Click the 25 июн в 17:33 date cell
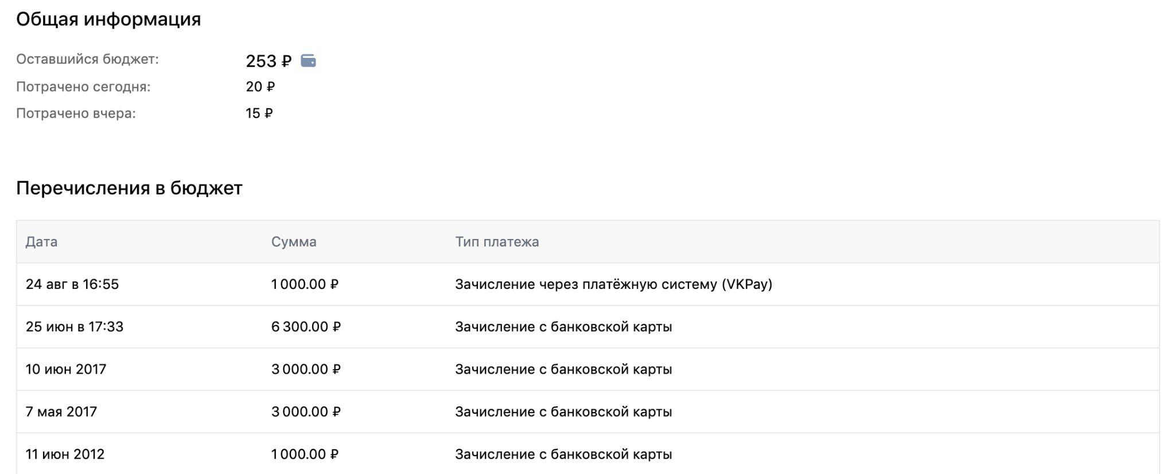 click(75, 327)
